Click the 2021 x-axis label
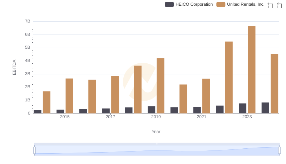This screenshot has height=164, width=286. click(201, 117)
